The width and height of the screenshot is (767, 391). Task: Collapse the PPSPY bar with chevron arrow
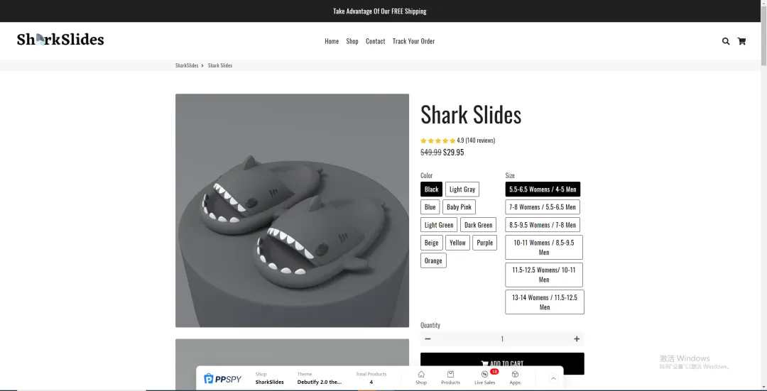tap(553, 378)
